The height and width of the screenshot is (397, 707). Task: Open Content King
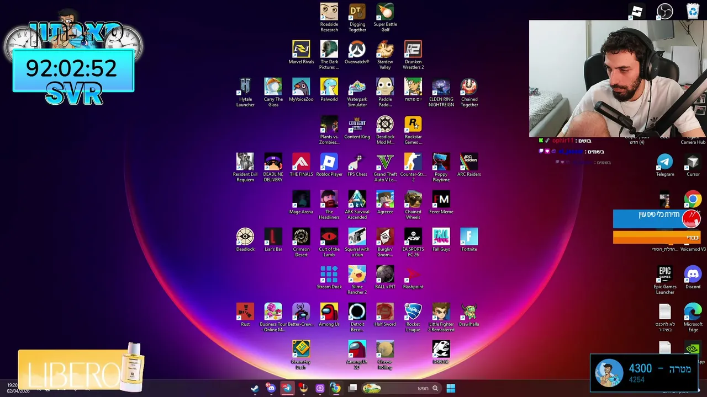(357, 128)
